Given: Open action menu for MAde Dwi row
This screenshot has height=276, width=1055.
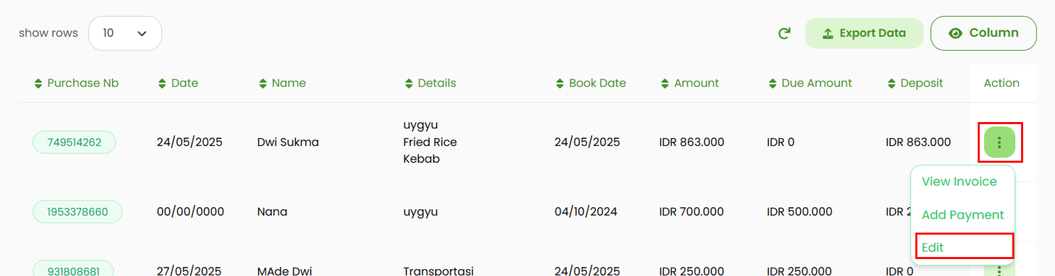Looking at the screenshot, I should 999,271.
